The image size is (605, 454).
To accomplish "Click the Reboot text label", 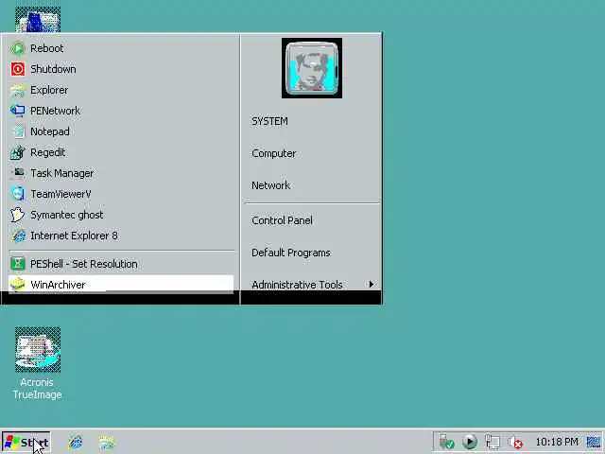I will pyautogui.click(x=46, y=48).
